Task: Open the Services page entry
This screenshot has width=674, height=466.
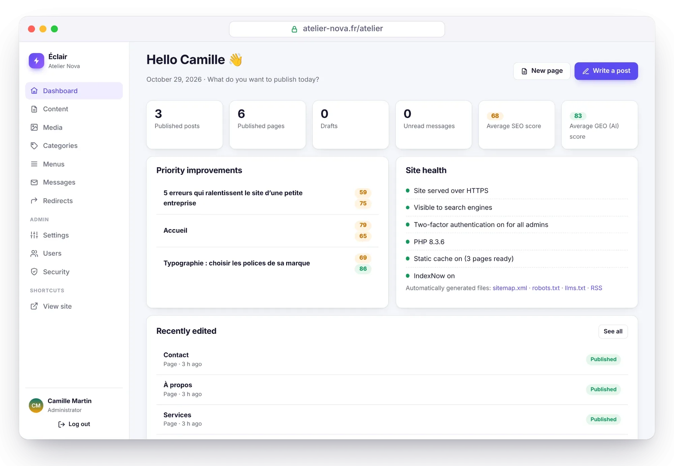Action: click(x=392, y=420)
